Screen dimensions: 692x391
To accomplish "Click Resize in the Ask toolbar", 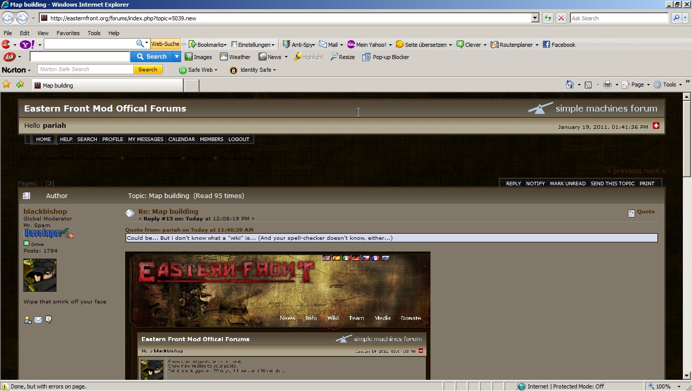I will click(x=342, y=57).
